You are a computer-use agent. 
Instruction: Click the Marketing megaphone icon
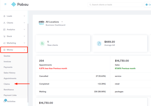point(4,43)
